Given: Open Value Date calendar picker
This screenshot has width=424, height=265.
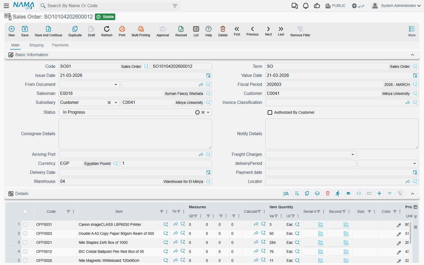Looking at the screenshot, I should (x=415, y=76).
